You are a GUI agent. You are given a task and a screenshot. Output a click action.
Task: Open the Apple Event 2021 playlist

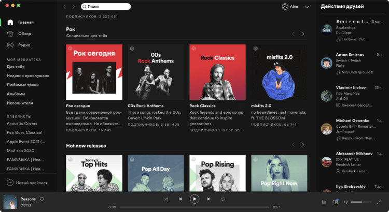point(26,142)
